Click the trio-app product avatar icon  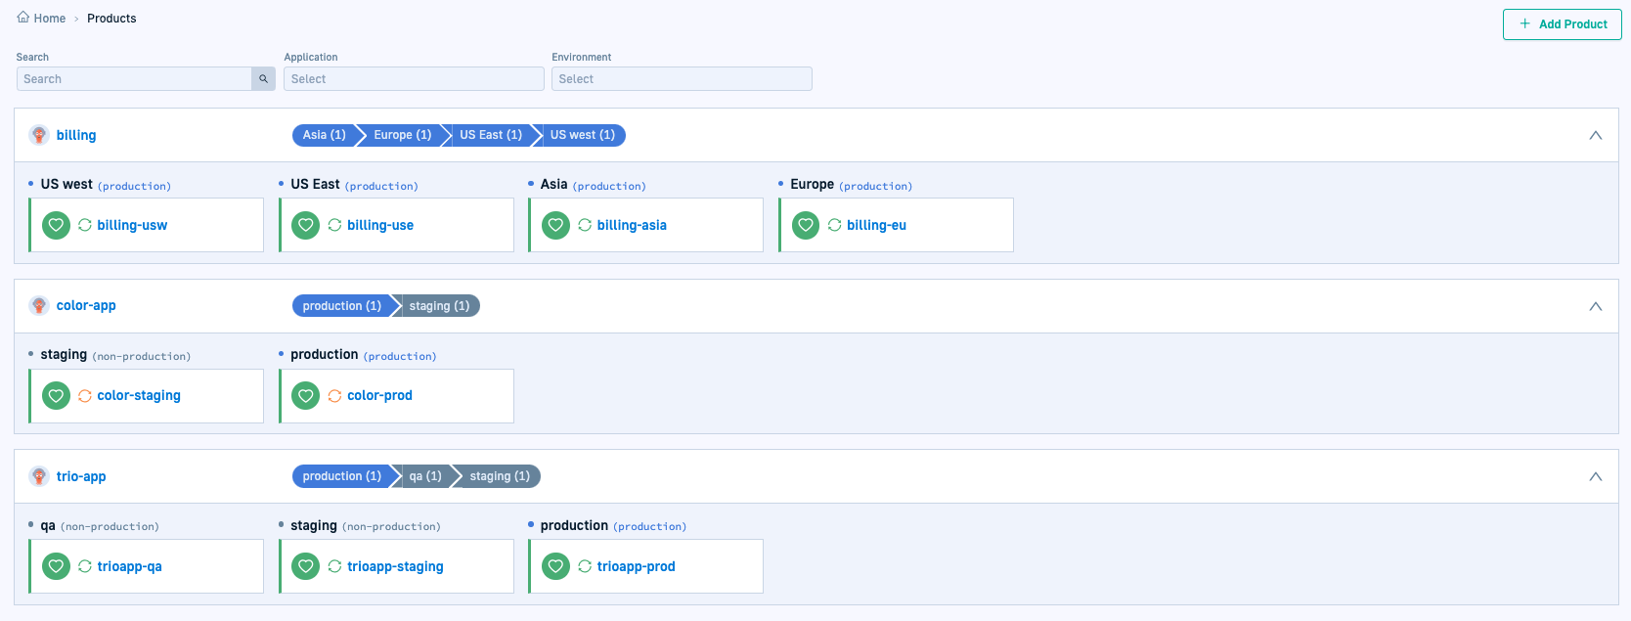coord(39,476)
